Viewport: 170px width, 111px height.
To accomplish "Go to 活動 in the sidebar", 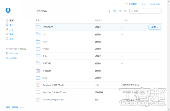I will click(11, 39).
